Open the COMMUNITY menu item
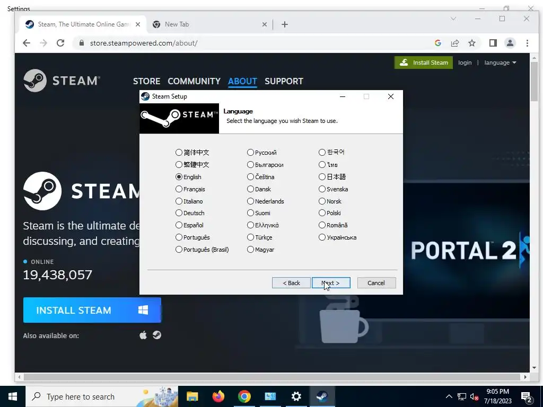The width and height of the screenshot is (543, 407). [x=194, y=81]
